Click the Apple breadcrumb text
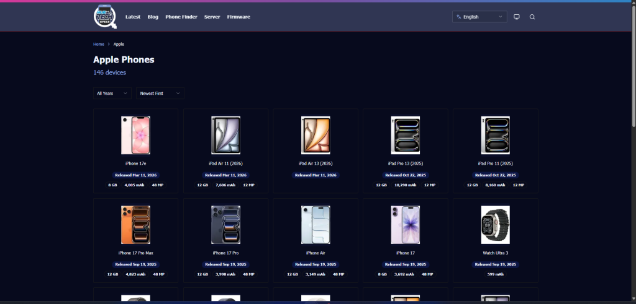Image resolution: width=636 pixels, height=304 pixels. point(119,44)
